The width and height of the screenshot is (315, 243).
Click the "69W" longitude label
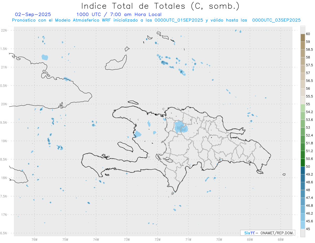[x=250, y=240]
